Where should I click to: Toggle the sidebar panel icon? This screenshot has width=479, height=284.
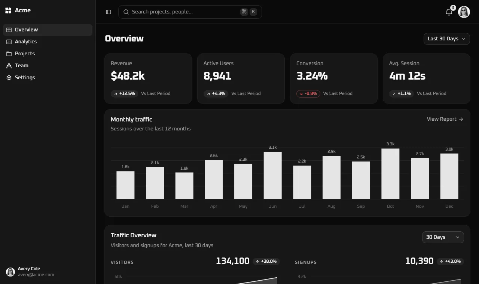click(x=109, y=12)
